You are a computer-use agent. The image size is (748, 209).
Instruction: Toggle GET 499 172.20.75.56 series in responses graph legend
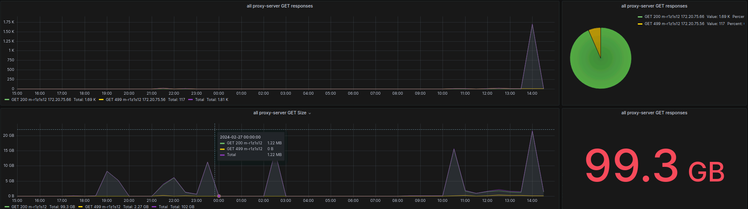tap(135, 100)
